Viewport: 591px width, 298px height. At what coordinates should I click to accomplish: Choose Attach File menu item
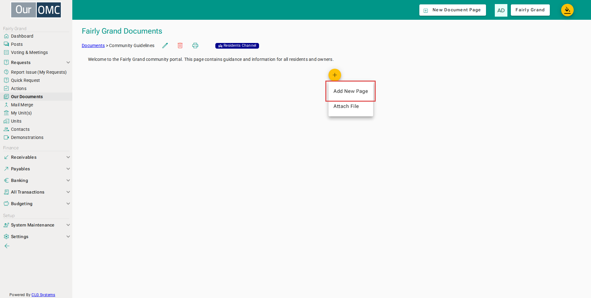(x=351, y=106)
